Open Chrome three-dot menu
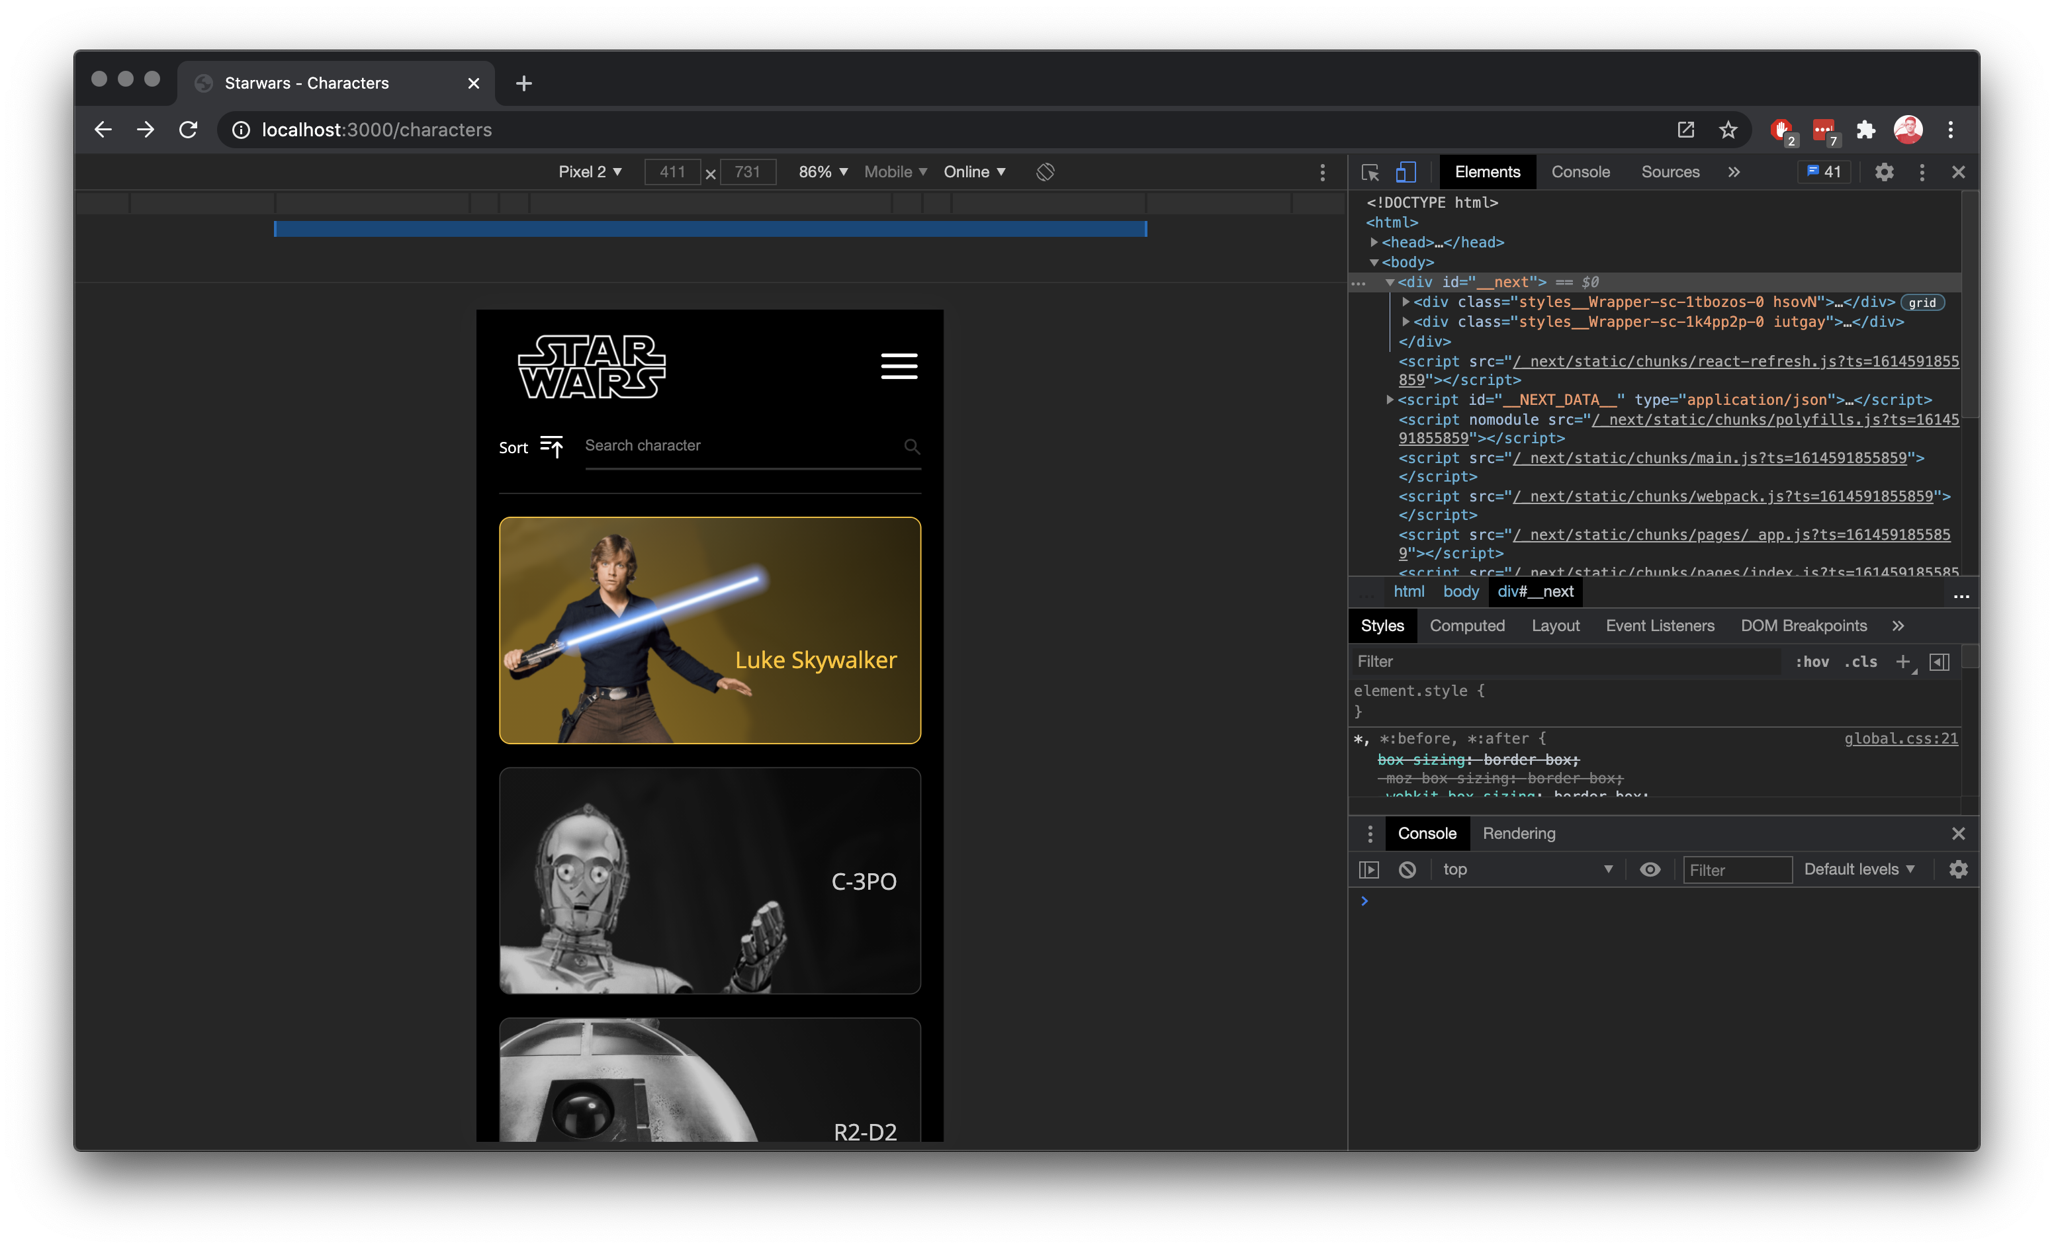The width and height of the screenshot is (2054, 1249). click(1950, 130)
